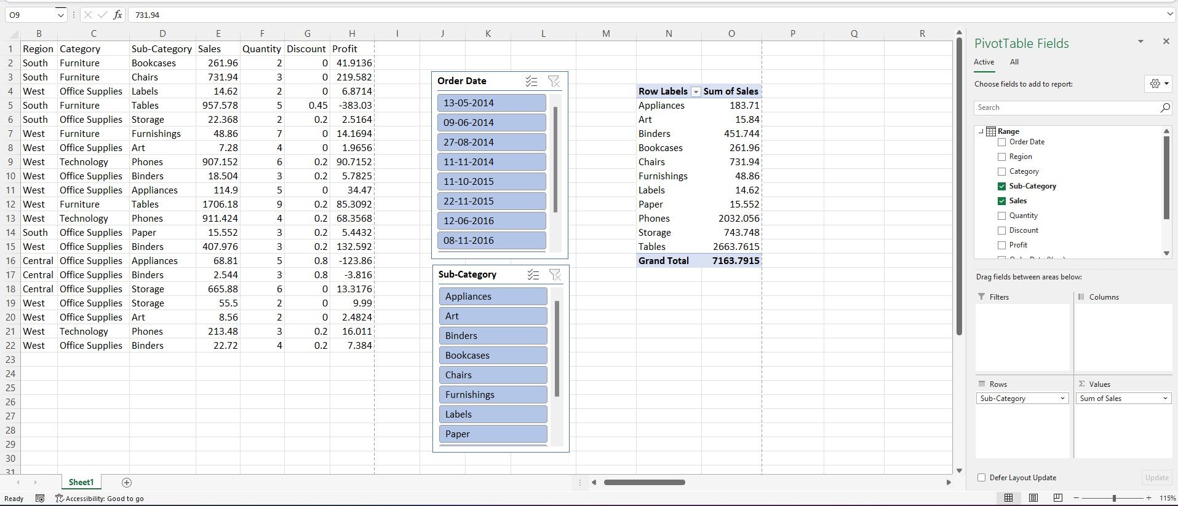
Task: Switch to Page Layout view
Action: coord(1033,497)
